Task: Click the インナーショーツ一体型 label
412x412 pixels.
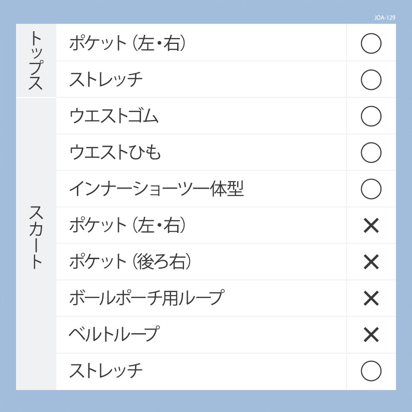Action: point(157,189)
